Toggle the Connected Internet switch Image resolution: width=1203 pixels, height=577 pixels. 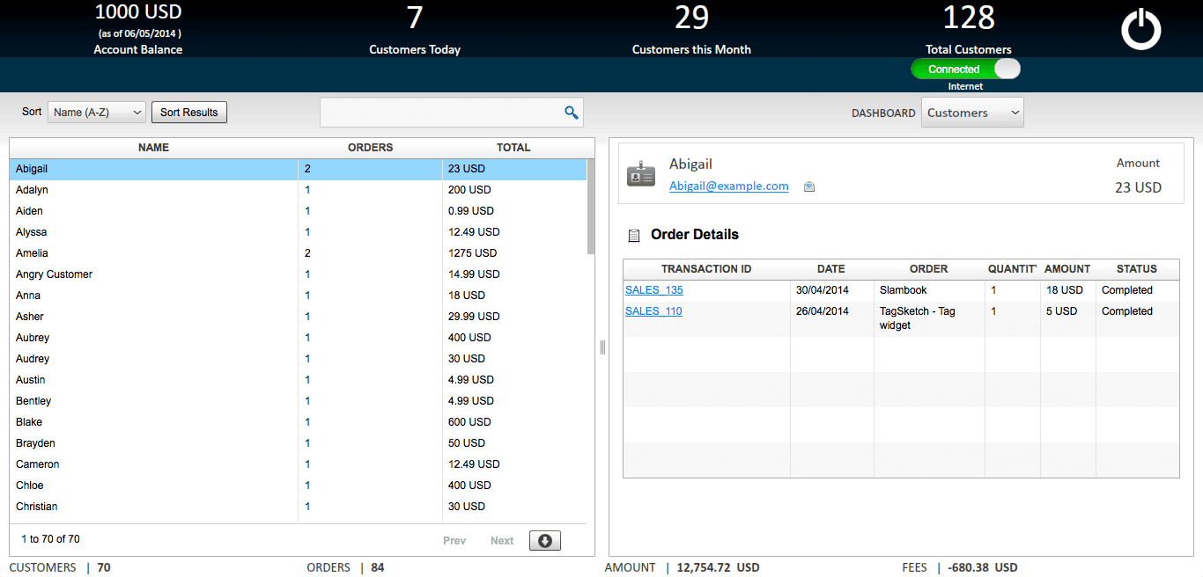[x=965, y=69]
